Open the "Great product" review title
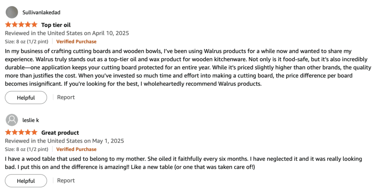The image size is (377, 193). [60, 133]
